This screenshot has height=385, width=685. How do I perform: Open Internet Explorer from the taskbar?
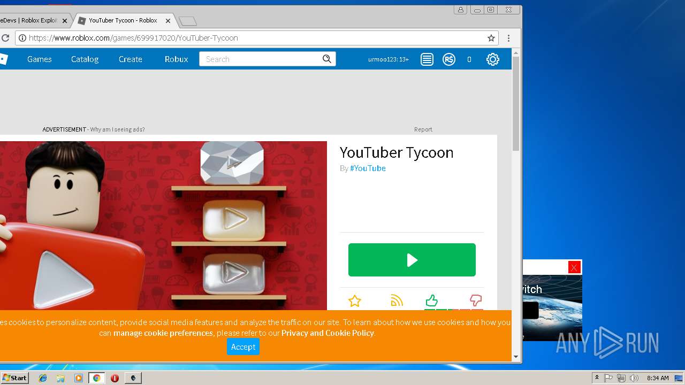43,378
